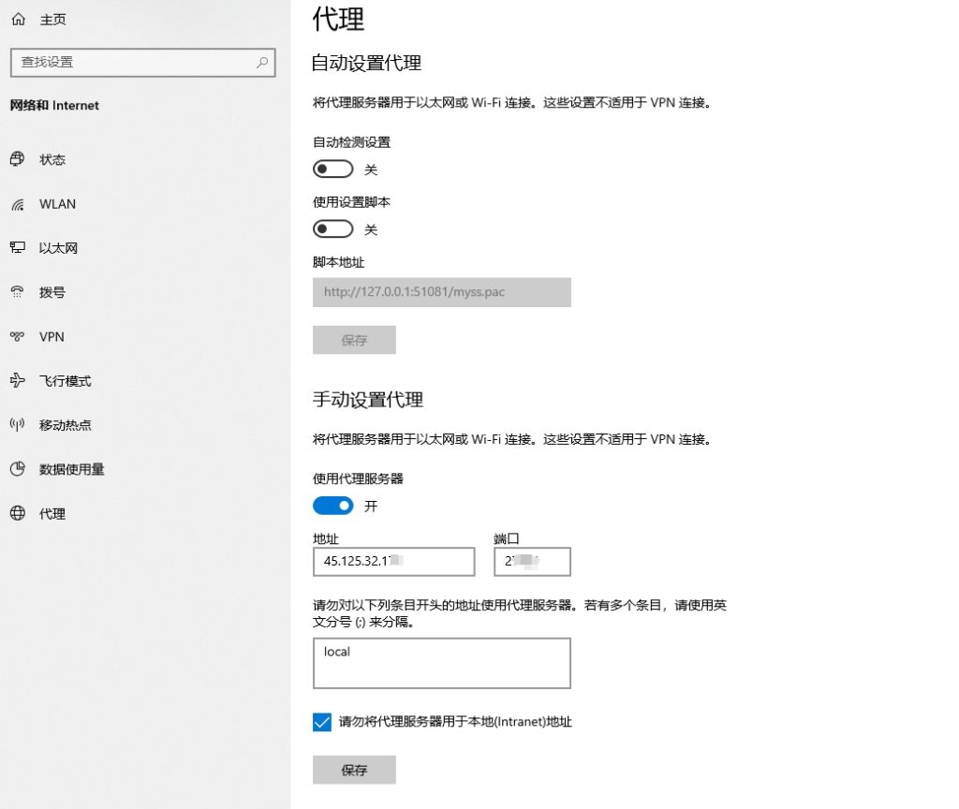Disable 使用代理服务器 (Use proxy server)
Viewport: 959px width, 809px height.
(332, 506)
